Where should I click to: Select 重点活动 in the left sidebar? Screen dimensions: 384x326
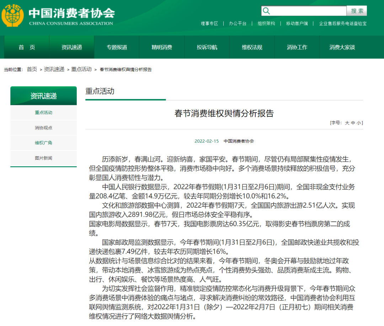coord(44,112)
